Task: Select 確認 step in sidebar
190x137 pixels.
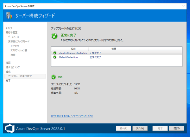Action: [x=8, y=63]
